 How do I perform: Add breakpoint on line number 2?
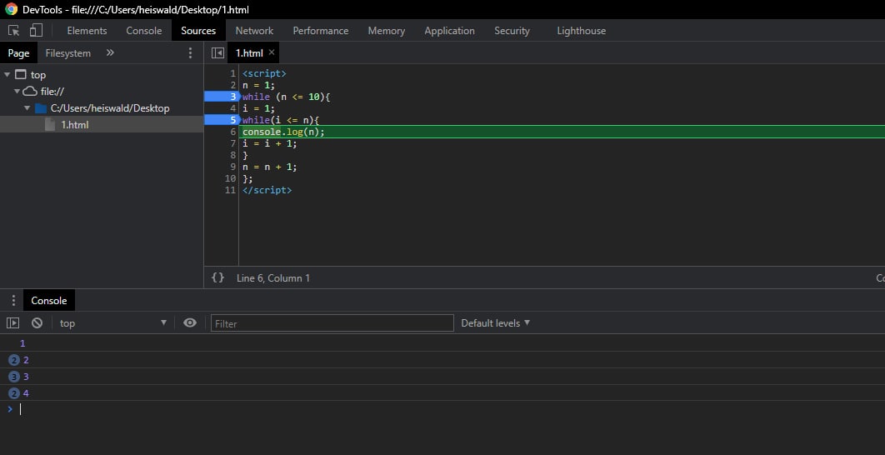232,85
